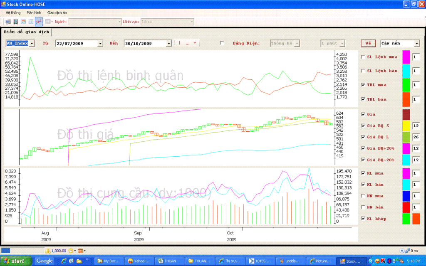Screen dimensions: 426x266
Task: Select the Biểu đồ giao dịch tab
Action: pyautogui.click(x=27, y=32)
